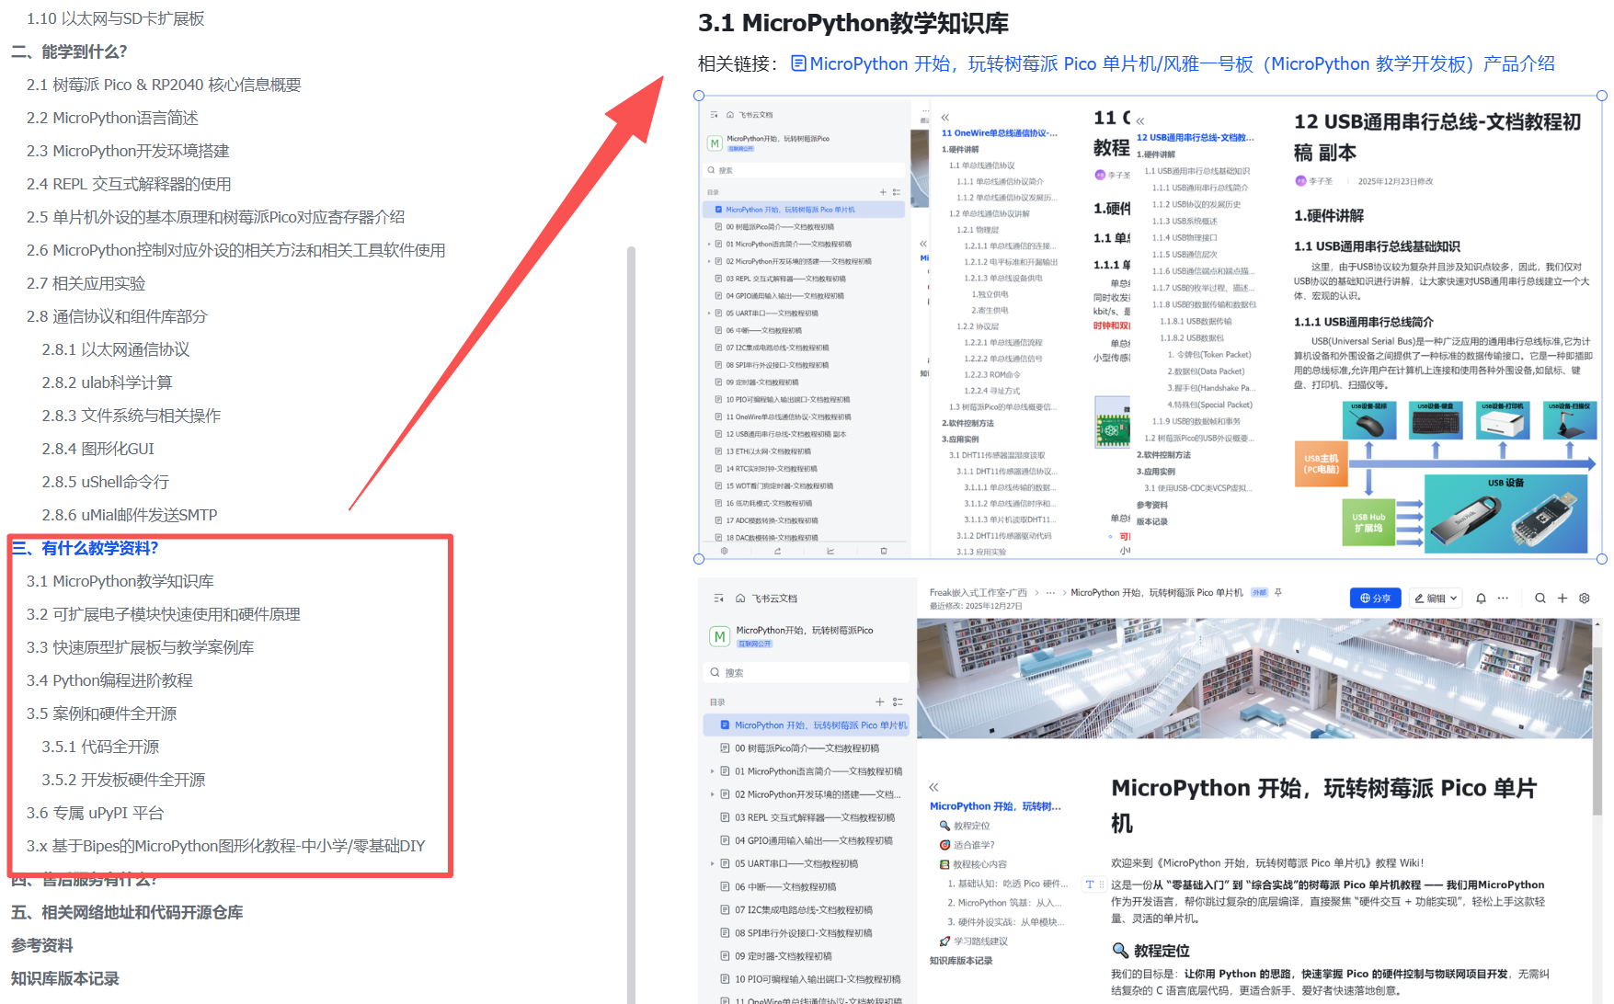The height and width of the screenshot is (1004, 1614).
Task: Open the 编辑 dropdown arrow
Action: (1455, 598)
